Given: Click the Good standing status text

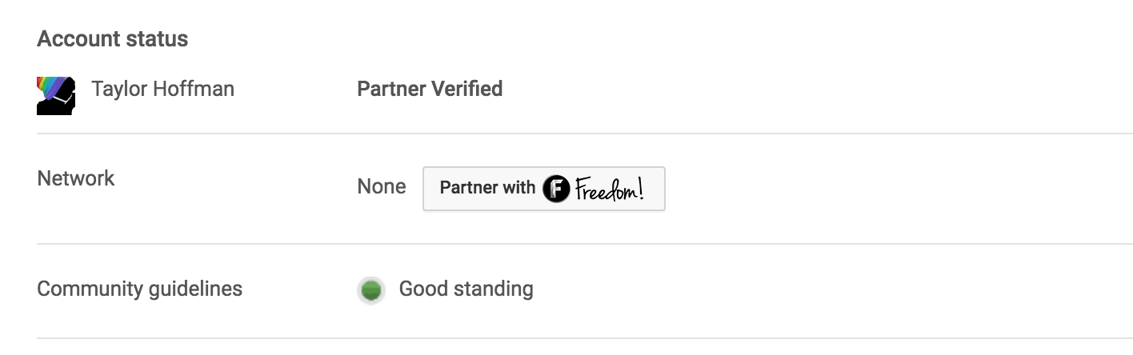Looking at the screenshot, I should click(466, 289).
